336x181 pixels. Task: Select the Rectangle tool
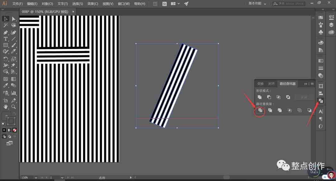6,45
